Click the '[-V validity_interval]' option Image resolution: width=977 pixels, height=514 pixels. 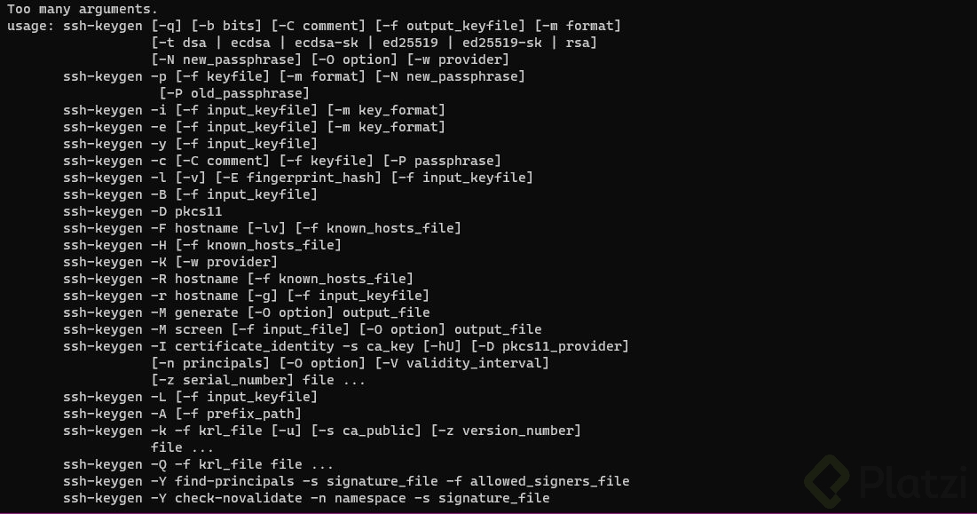click(461, 362)
